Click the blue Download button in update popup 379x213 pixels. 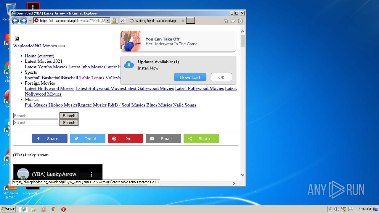[x=190, y=77]
